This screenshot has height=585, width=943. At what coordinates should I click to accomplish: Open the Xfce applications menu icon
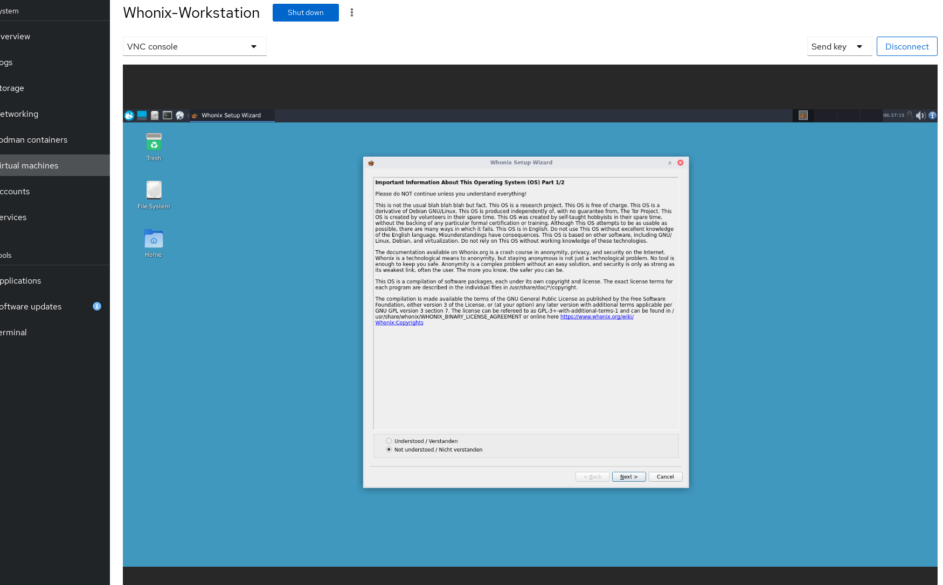point(129,115)
